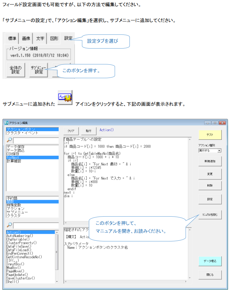Screen dimensions: 229x291
Task: Click the 新規追加 button
Action: click(210, 161)
